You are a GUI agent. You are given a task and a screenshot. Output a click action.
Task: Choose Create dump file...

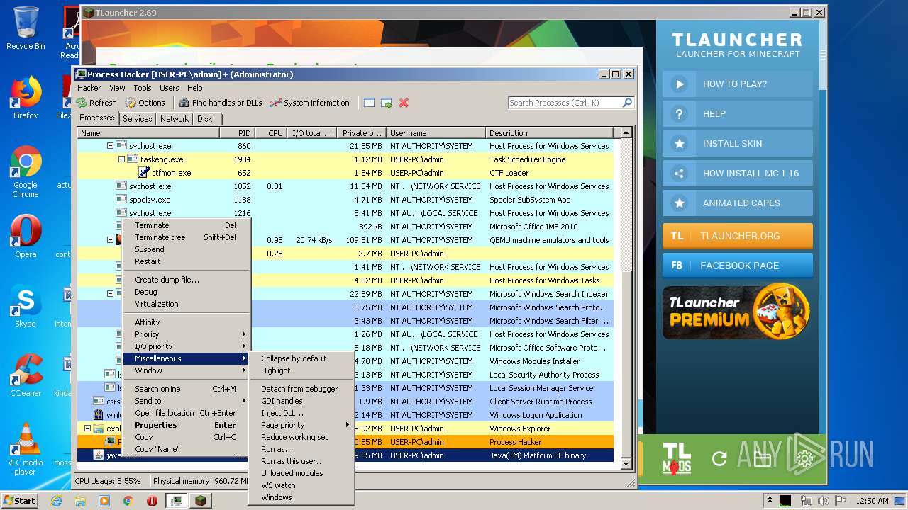pyautogui.click(x=186, y=280)
